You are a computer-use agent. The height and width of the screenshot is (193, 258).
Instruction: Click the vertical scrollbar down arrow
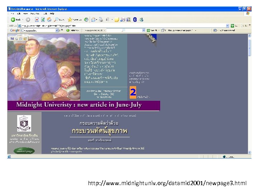pyautogui.click(x=249, y=152)
